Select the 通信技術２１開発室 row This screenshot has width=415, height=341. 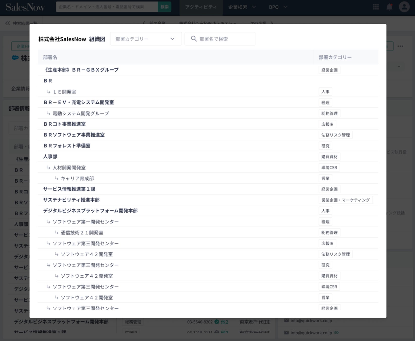208,232
